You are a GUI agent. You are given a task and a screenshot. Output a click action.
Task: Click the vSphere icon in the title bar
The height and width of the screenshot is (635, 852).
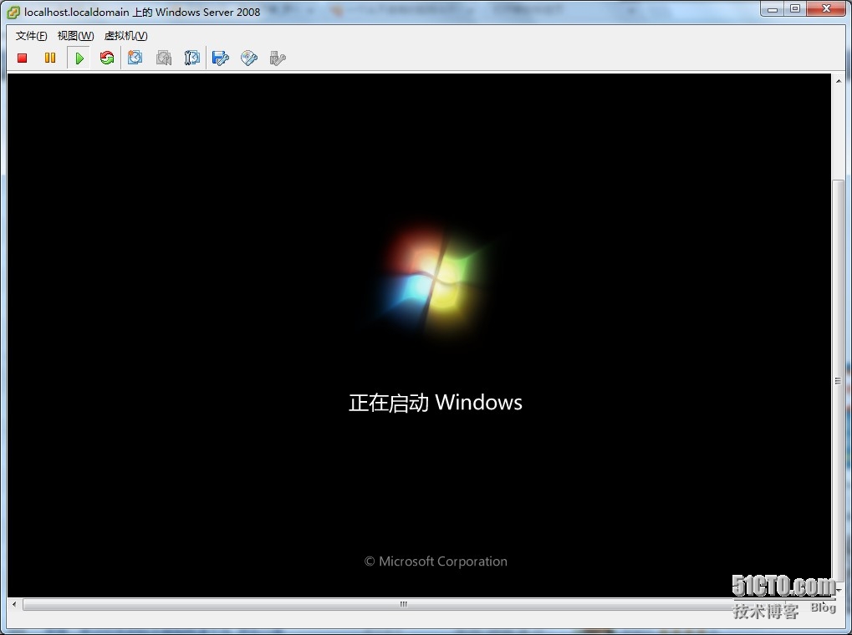click(13, 12)
